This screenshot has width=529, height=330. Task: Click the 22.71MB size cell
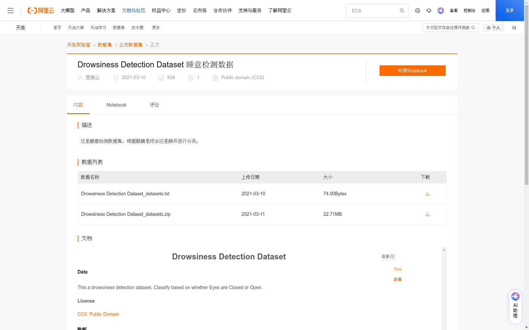[333, 214]
